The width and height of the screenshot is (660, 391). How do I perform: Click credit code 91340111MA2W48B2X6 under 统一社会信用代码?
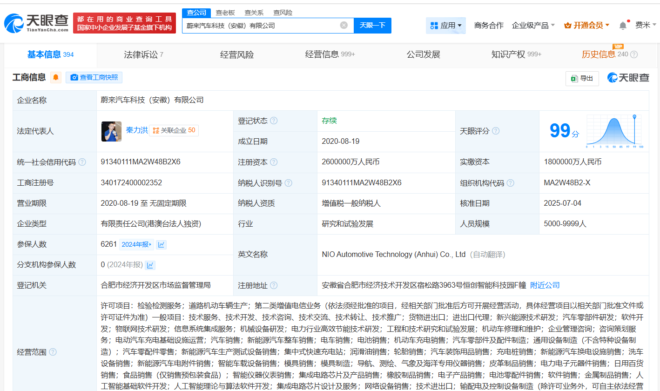[x=141, y=162]
